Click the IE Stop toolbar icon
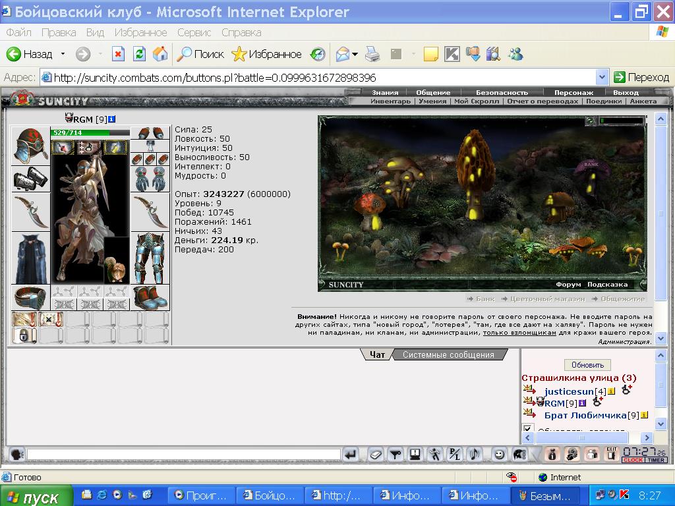This screenshot has height=506, width=675. (x=118, y=54)
